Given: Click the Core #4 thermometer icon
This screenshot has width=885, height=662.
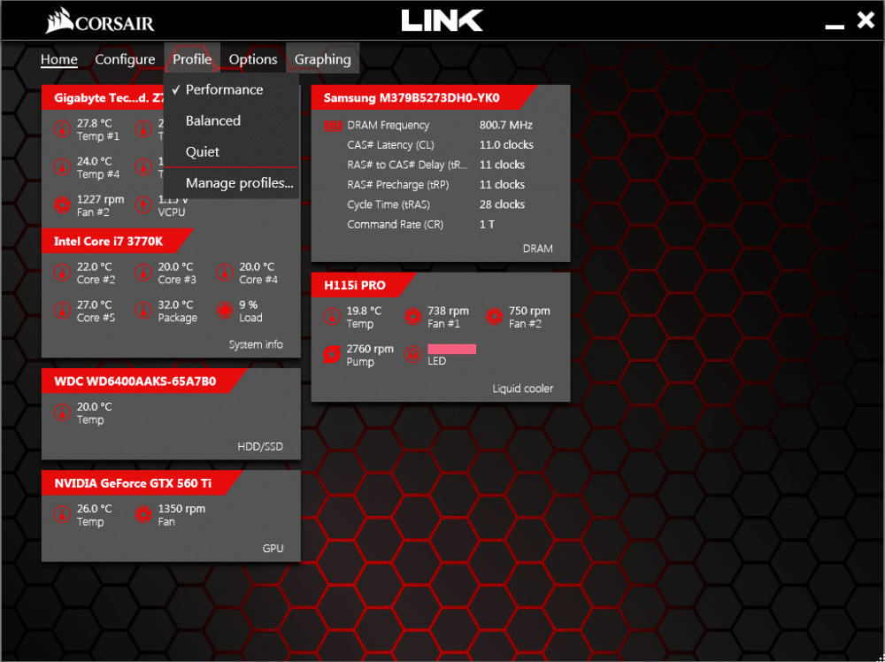Looking at the screenshot, I should [225, 273].
